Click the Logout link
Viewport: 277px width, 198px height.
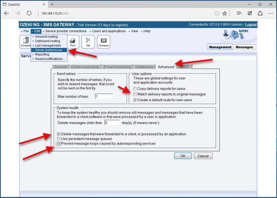(x=251, y=24)
